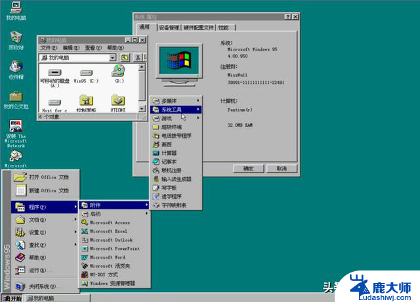This screenshot has width=420, height=302.
Task: Open the 编辑 Edit menu in 我的电脑
Action: [71, 48]
